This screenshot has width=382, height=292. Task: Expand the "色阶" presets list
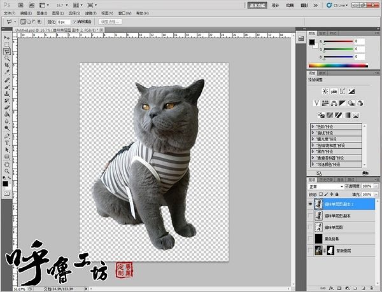[x=313, y=126]
